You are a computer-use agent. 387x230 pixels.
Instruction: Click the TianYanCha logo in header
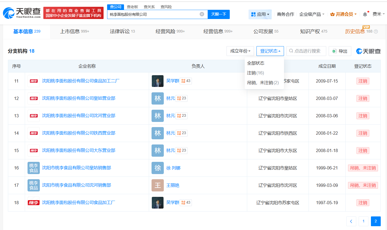22,13
